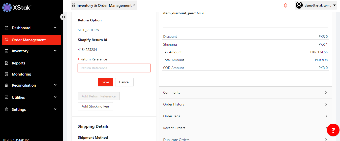Click the Reports document icon
The height and width of the screenshot is (141, 340).
pyautogui.click(x=7, y=63)
